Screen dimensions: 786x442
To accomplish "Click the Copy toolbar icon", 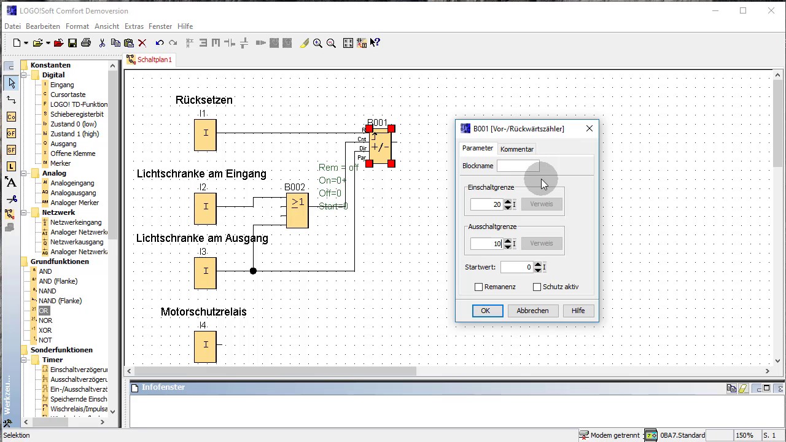I will click(115, 43).
